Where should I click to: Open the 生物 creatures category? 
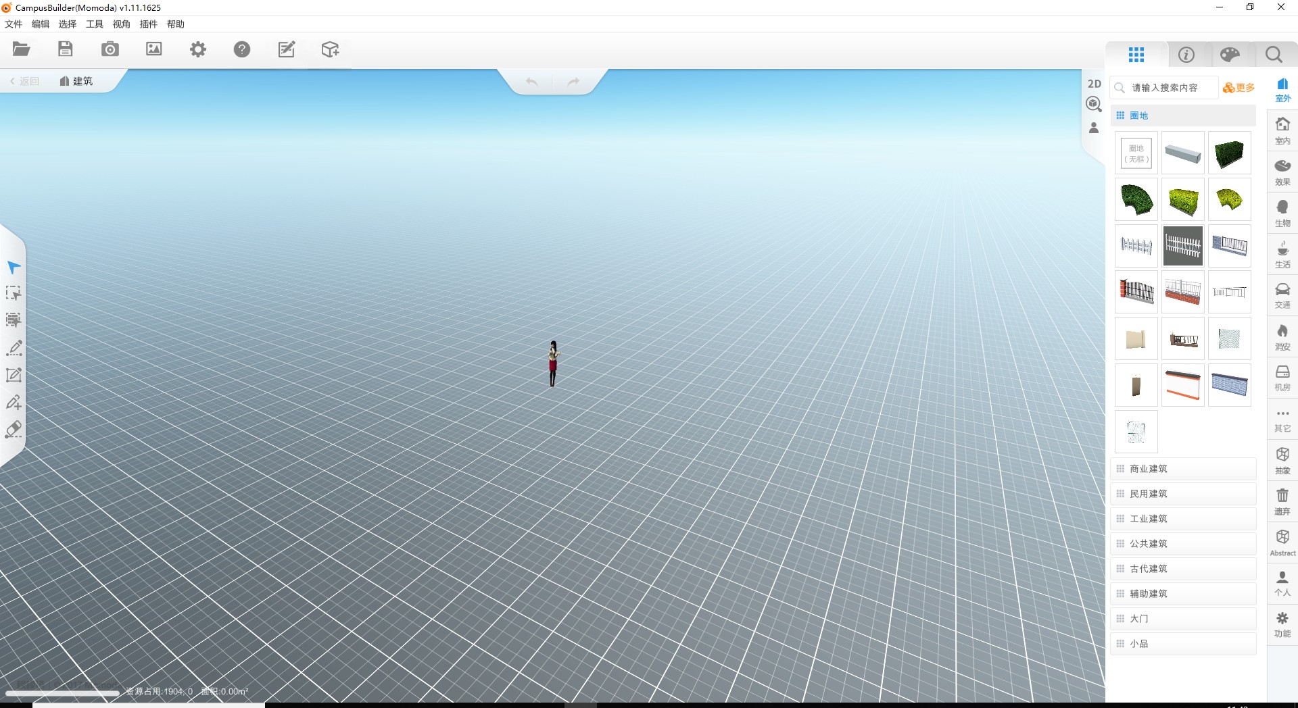1282,213
